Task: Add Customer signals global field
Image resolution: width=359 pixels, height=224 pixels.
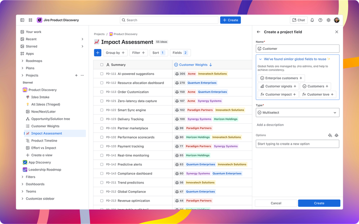Action: 278,86
